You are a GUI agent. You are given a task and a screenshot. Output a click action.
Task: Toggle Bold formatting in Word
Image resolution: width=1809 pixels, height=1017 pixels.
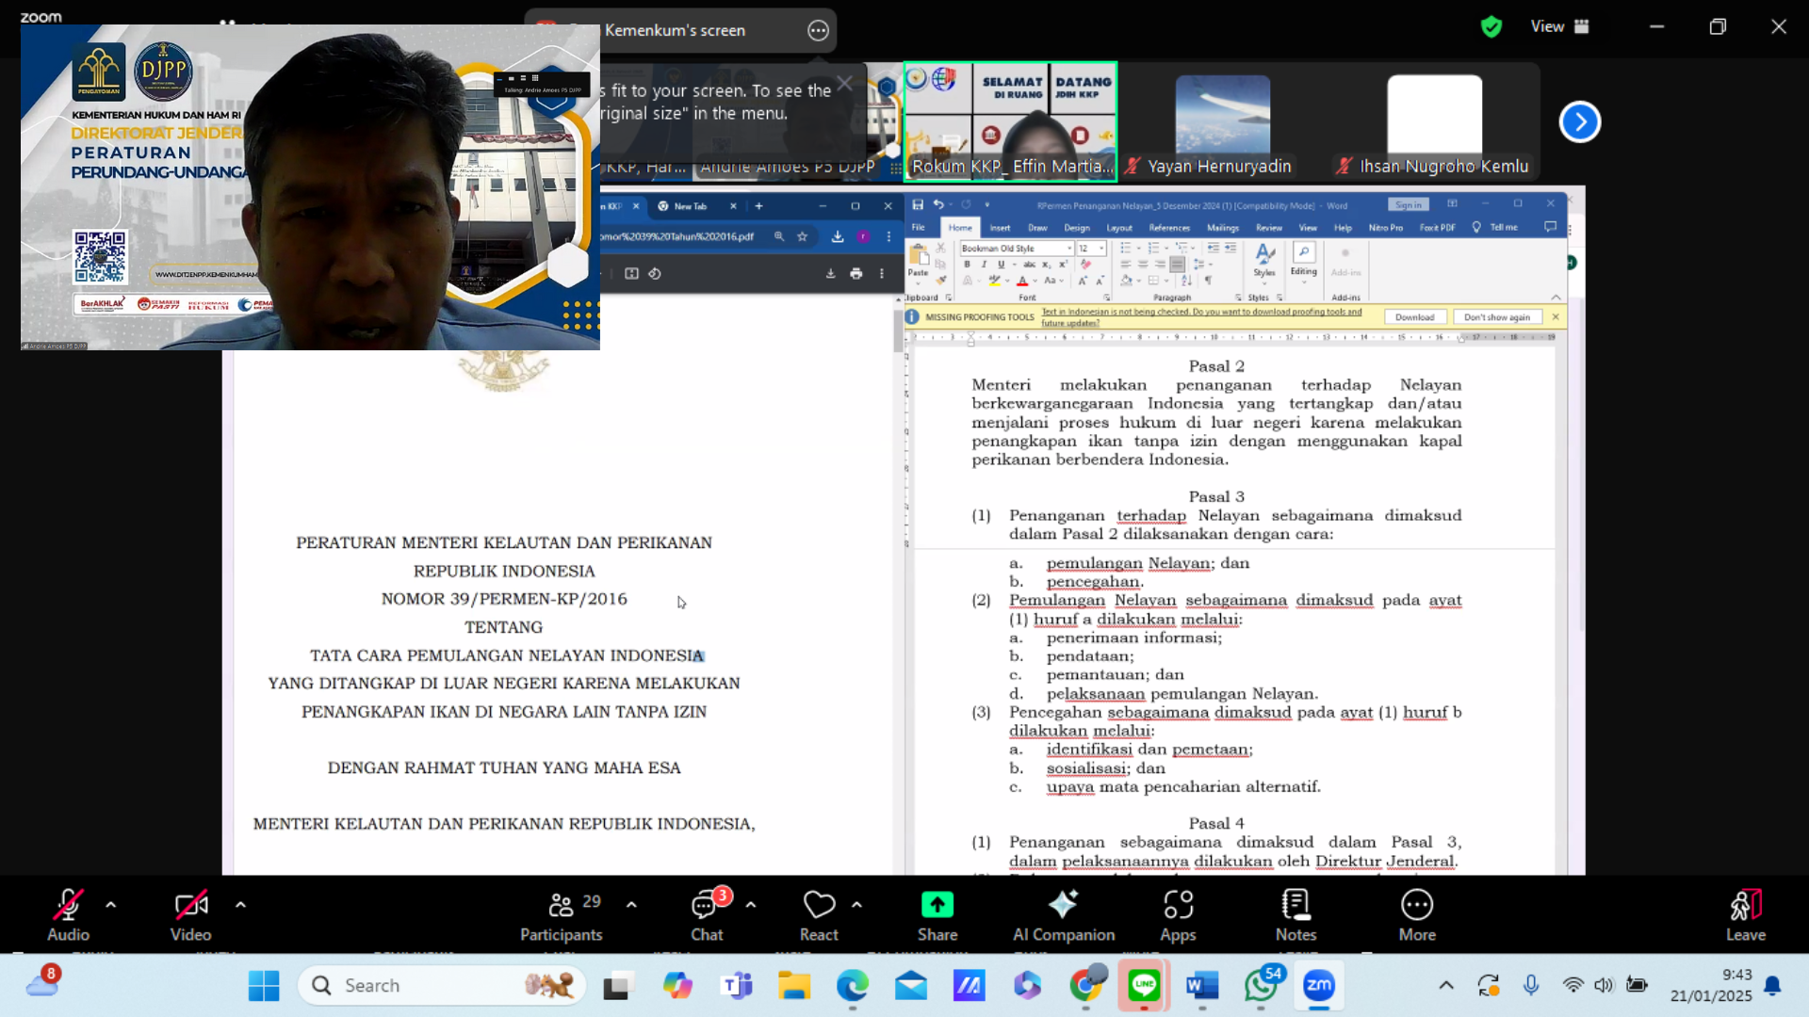click(968, 265)
